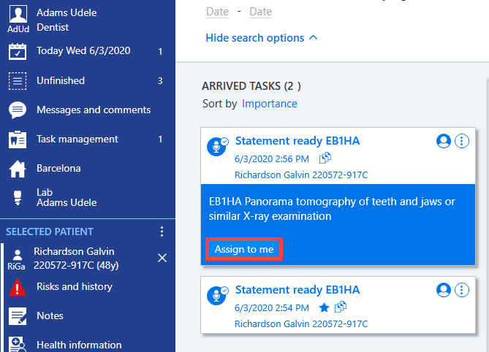Click the Richardson Galvin patient person icon
The height and width of the screenshot is (352, 489).
click(x=18, y=255)
